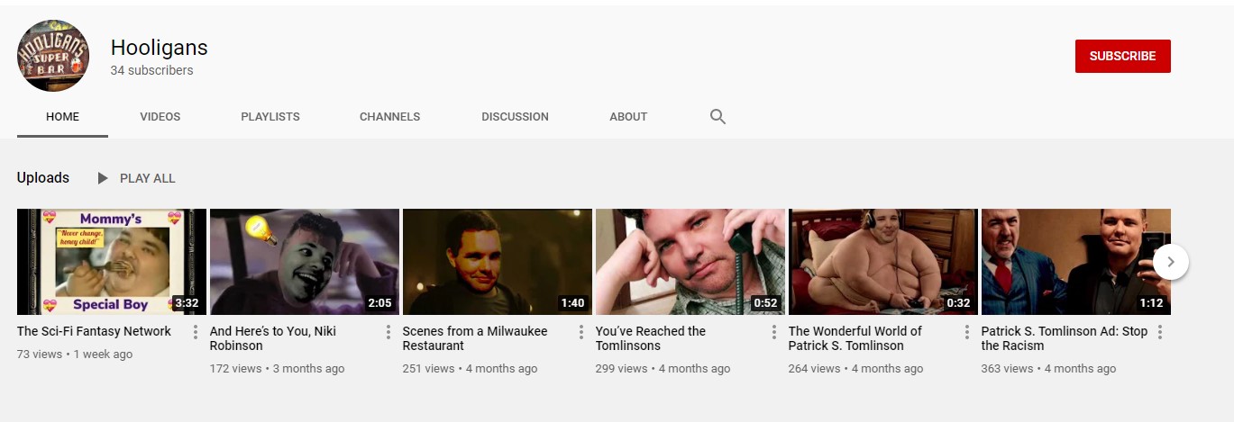The width and height of the screenshot is (1234, 422).
Task: Open The Sci-Fi Fantasy Network video title
Action: [x=94, y=331]
